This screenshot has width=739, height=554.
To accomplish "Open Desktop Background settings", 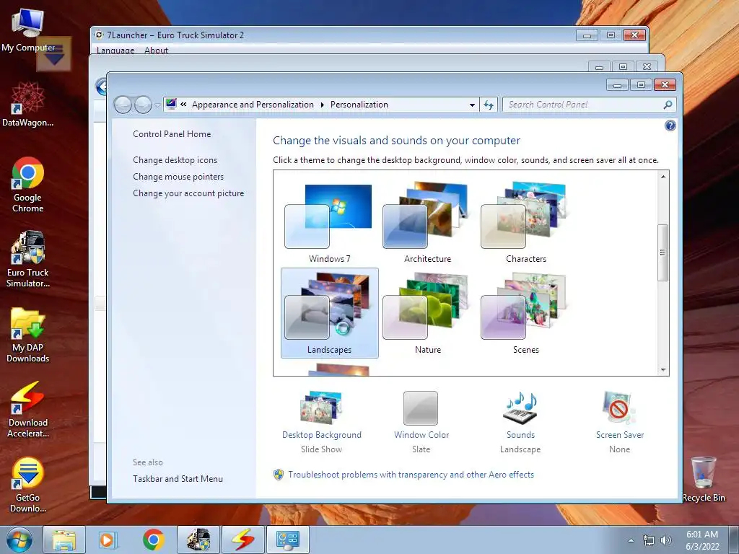I will click(x=321, y=422).
